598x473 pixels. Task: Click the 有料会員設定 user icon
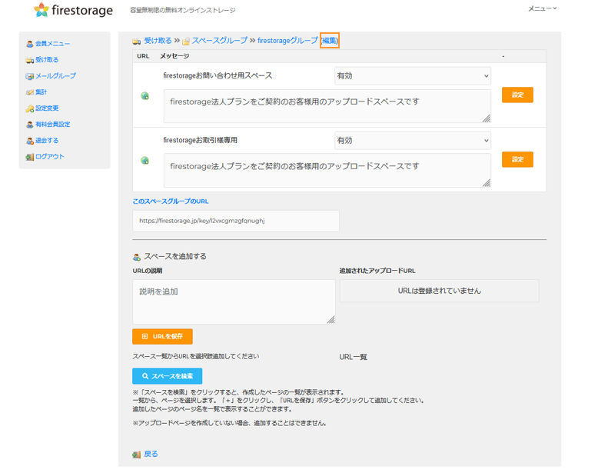click(30, 125)
